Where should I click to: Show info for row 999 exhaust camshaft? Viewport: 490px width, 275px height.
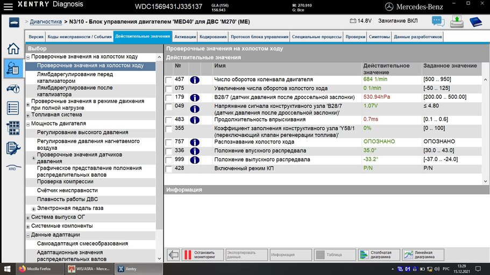195,160
